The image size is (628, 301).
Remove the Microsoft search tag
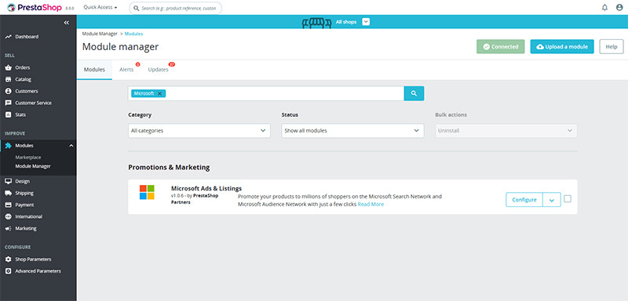159,93
